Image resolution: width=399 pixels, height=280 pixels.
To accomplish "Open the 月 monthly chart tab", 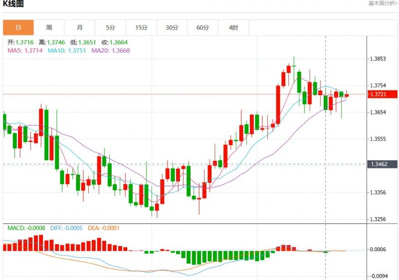I will coord(80,27).
